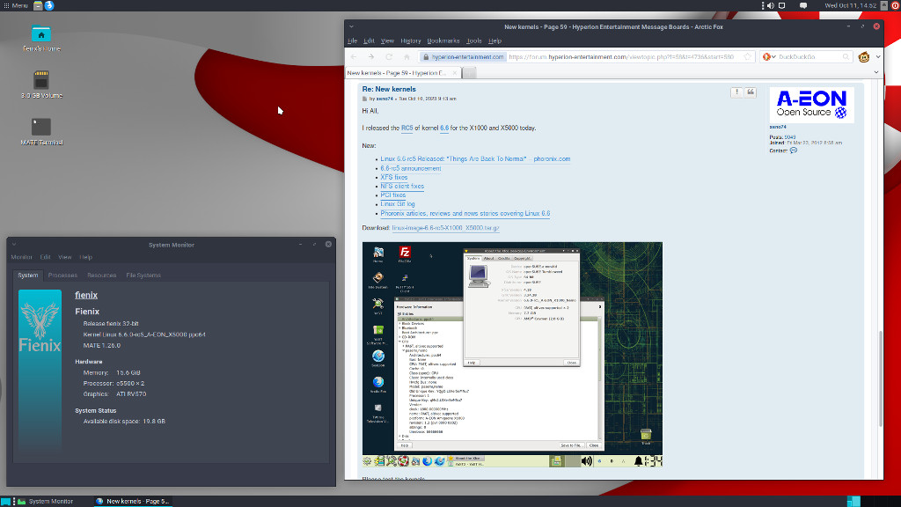The height and width of the screenshot is (507, 901).
Task: Report this post via exclamation icon
Action: point(736,92)
